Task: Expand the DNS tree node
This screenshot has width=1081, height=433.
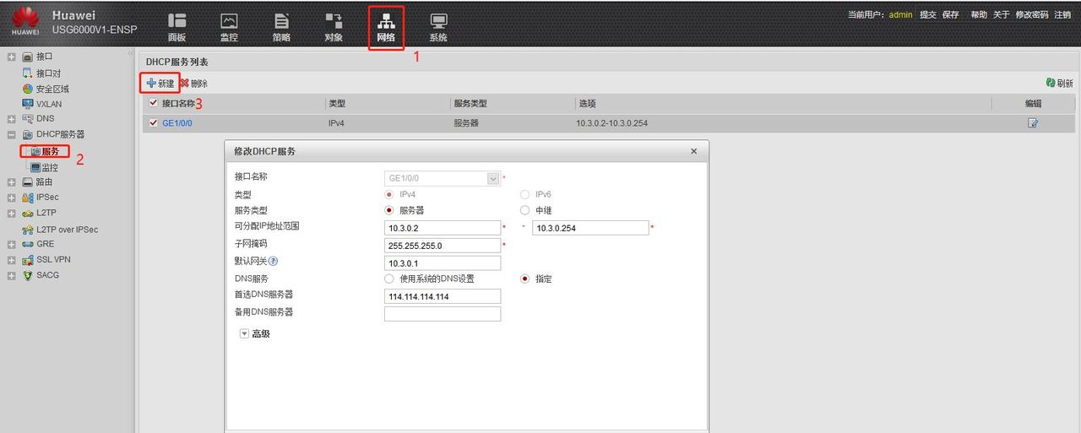Action: pyautogui.click(x=11, y=119)
